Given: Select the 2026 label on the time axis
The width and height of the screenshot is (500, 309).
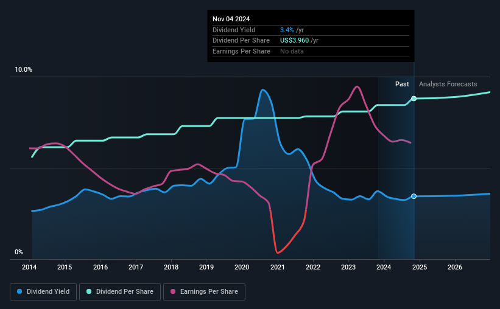Looking at the screenshot, I should (455, 267).
